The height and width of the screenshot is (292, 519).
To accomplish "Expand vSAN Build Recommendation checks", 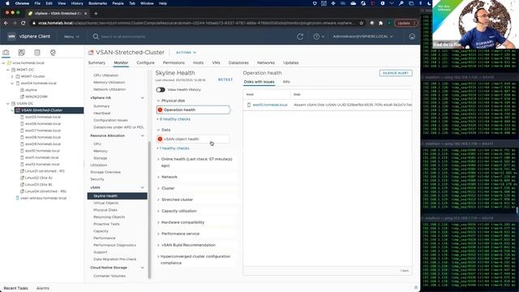I will pos(158,245).
